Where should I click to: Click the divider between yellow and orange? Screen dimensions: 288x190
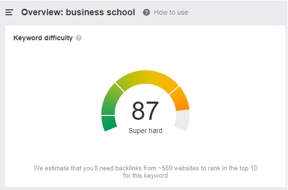click(174, 90)
